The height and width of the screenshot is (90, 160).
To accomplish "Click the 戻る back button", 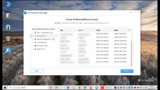I will pyautogui.click(x=37, y=71).
